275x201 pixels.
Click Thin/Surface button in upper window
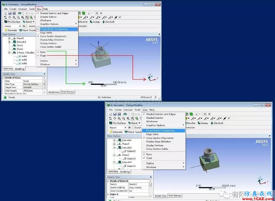[12, 22]
